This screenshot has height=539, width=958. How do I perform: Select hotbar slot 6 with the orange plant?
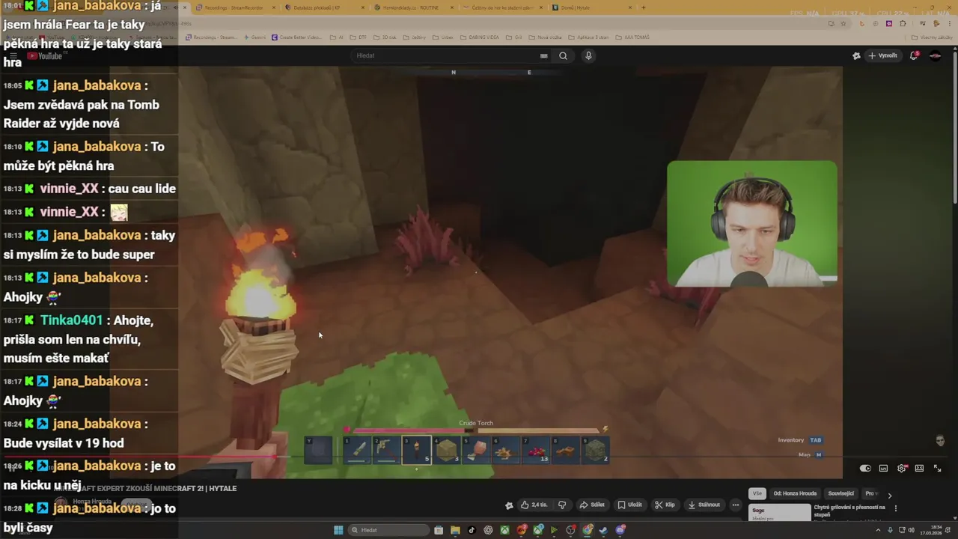coord(507,450)
